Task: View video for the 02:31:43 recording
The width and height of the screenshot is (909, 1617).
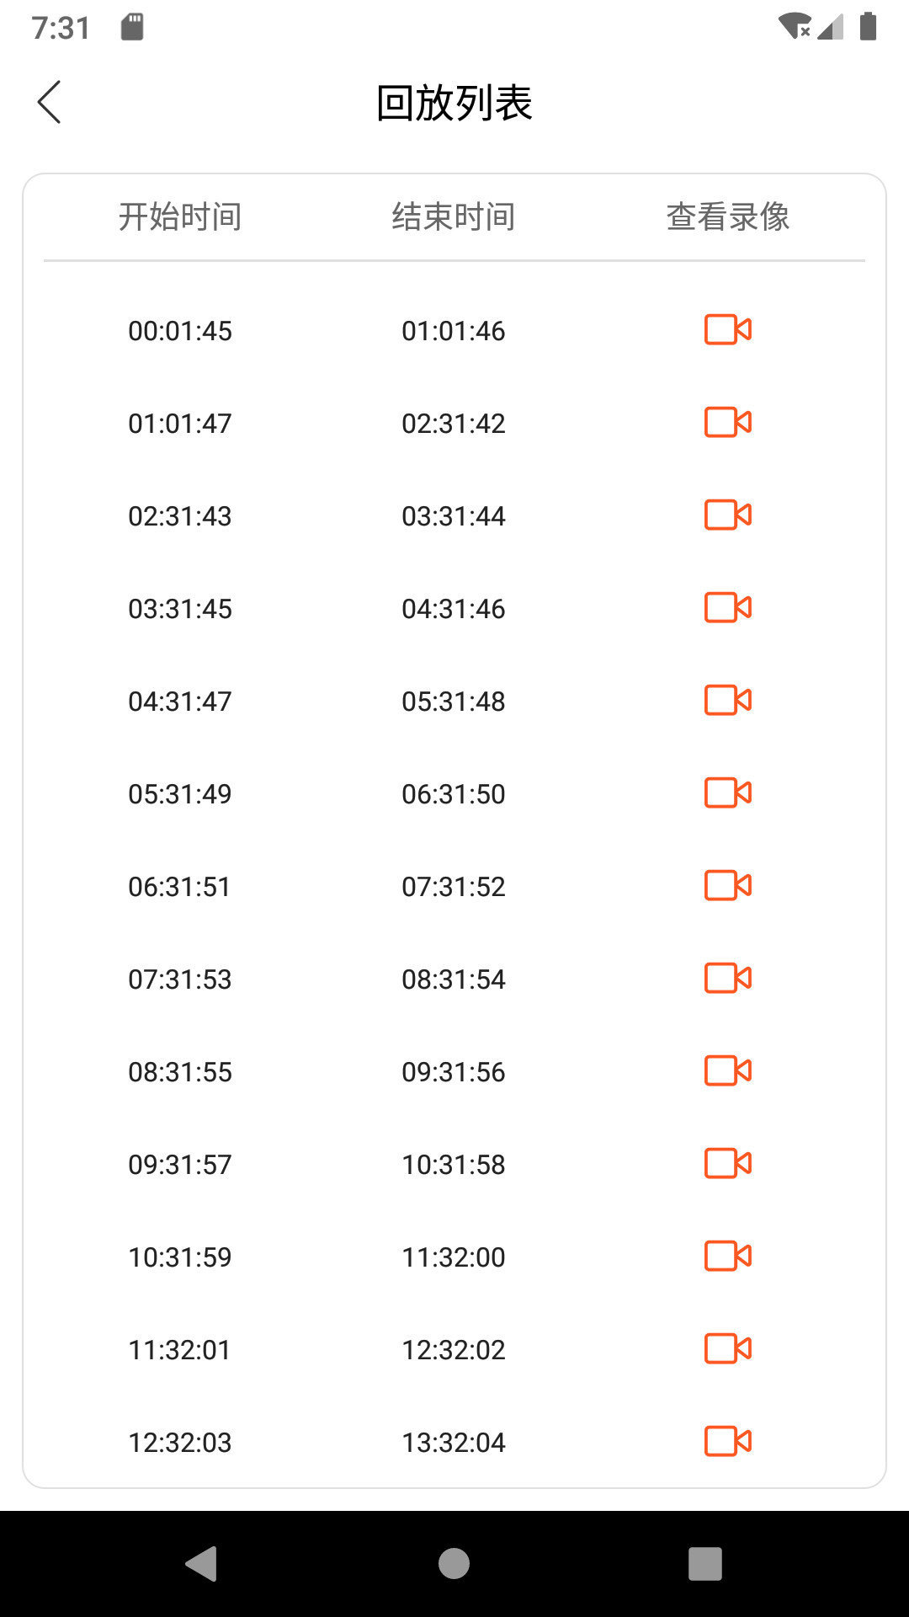Action: 727,515
